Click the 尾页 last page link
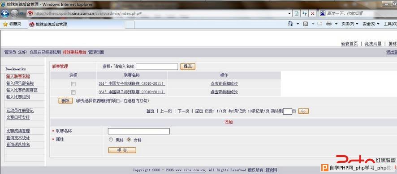397x174 pixels. coord(199,111)
